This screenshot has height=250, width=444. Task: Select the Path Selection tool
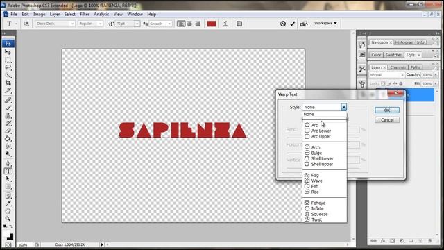click(8, 179)
